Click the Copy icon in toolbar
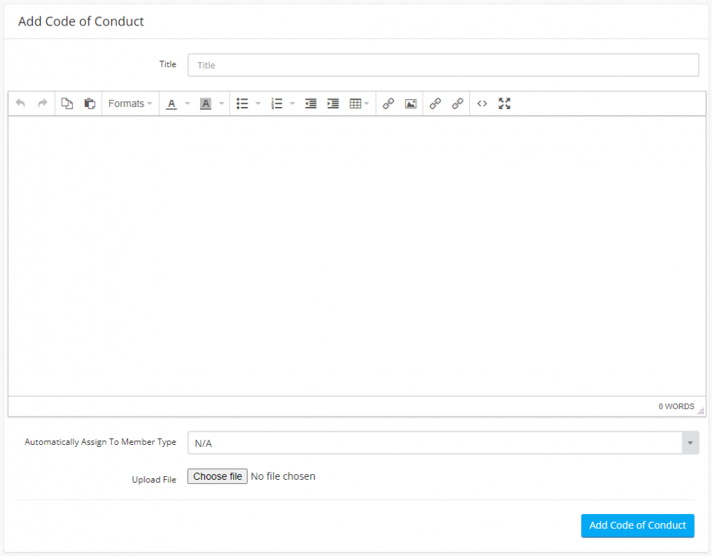712x556 pixels. click(67, 103)
